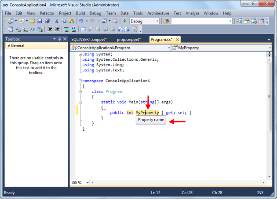277x199 pixels.
Task: Open the Debug configuration dropdown
Action: click(157, 21)
